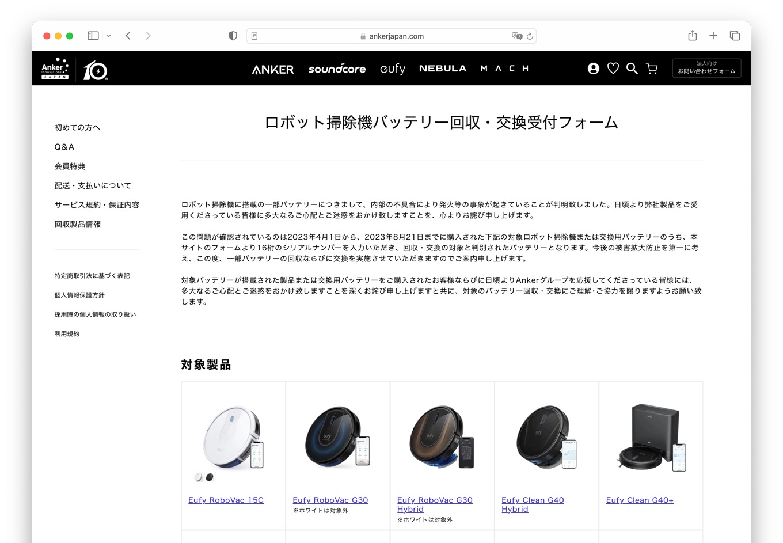Open the Eufy RoboVac 15C product link
The width and height of the screenshot is (783, 543).
[226, 500]
